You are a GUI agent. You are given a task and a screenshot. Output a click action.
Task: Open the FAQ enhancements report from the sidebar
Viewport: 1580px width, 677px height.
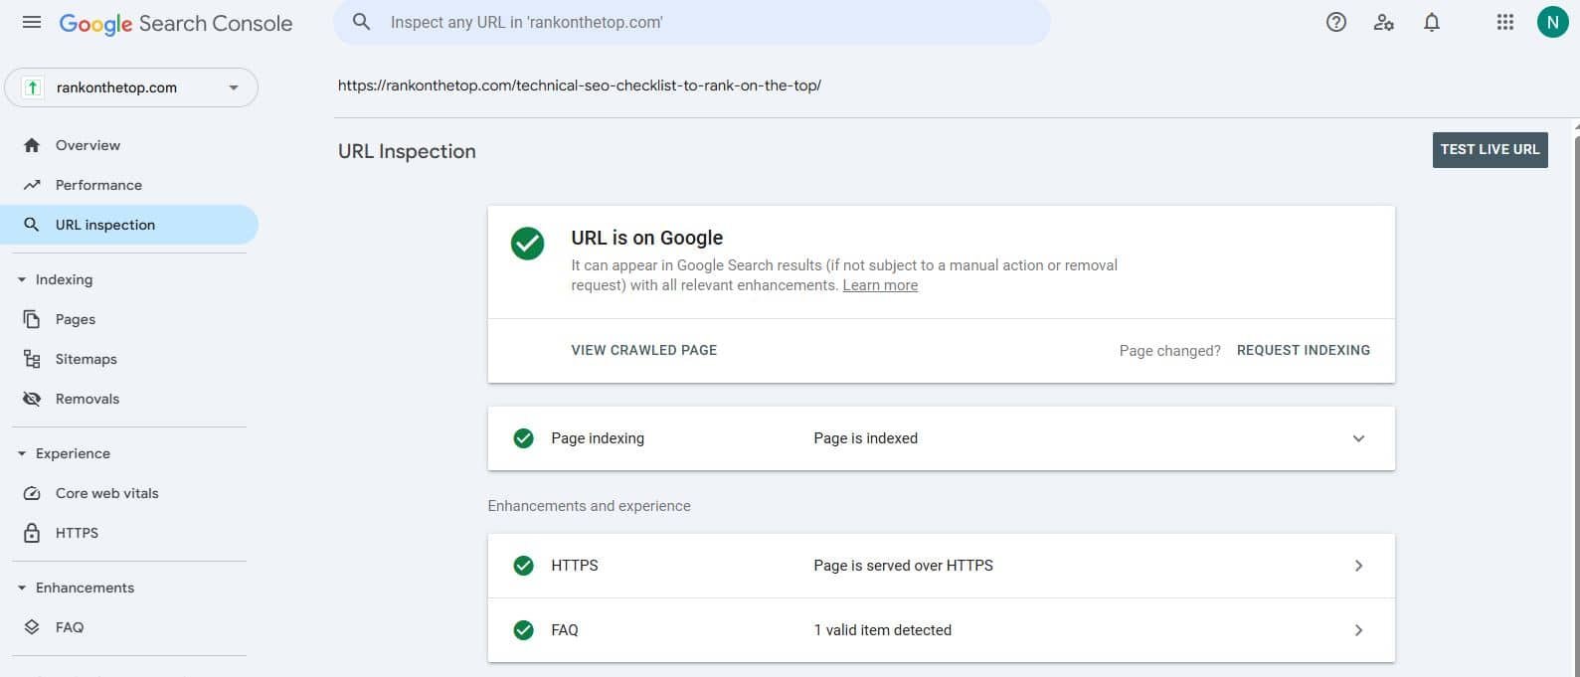click(129, 627)
